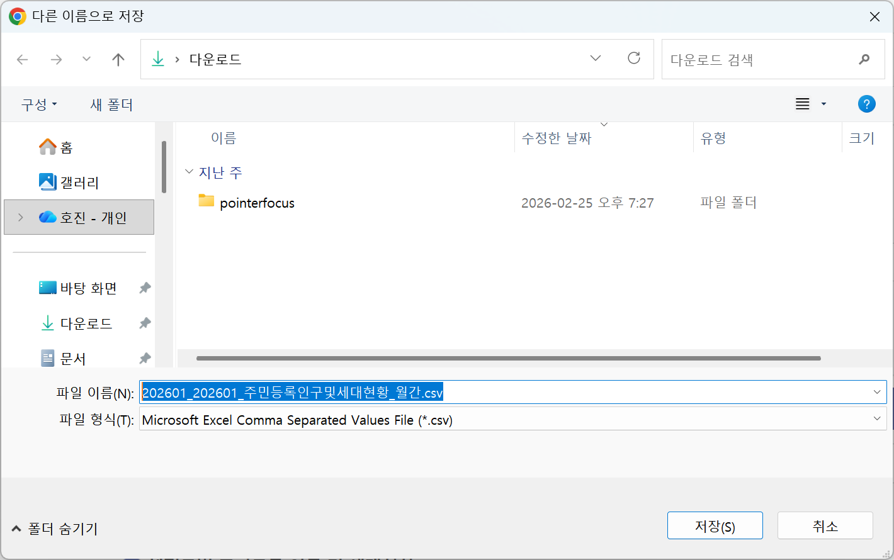
Task: Expand the 호진 - 개인 OneDrive tree node
Action: [21, 217]
